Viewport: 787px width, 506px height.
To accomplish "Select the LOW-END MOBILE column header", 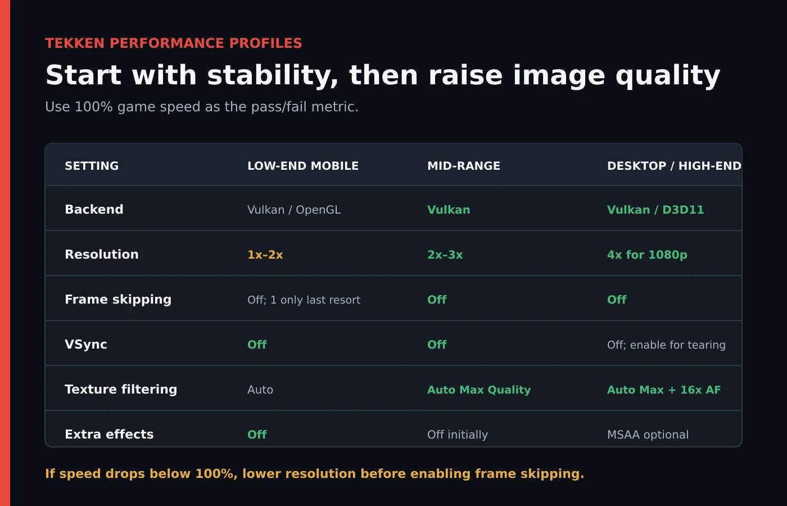I will [x=303, y=166].
